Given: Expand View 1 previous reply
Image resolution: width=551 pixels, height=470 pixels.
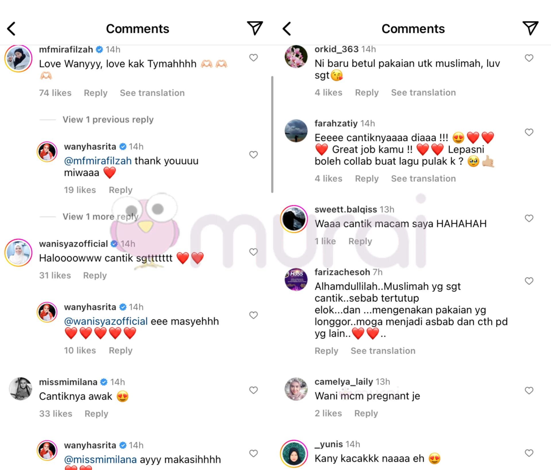Looking at the screenshot, I should 108,120.
